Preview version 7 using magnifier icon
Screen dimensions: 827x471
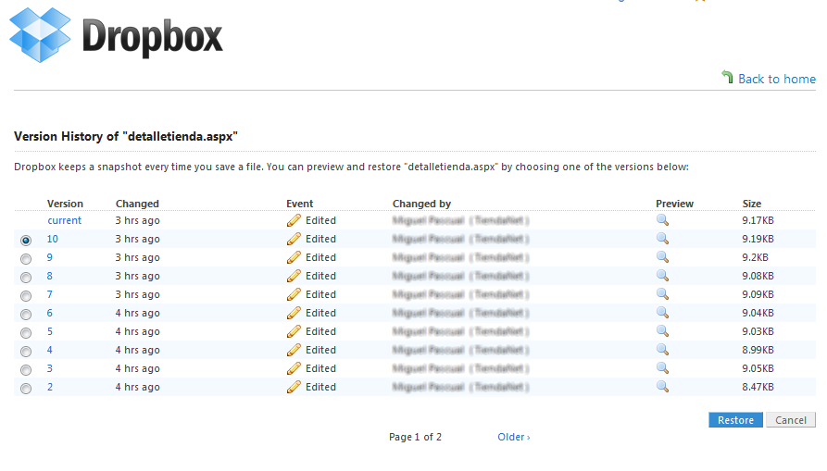click(662, 294)
